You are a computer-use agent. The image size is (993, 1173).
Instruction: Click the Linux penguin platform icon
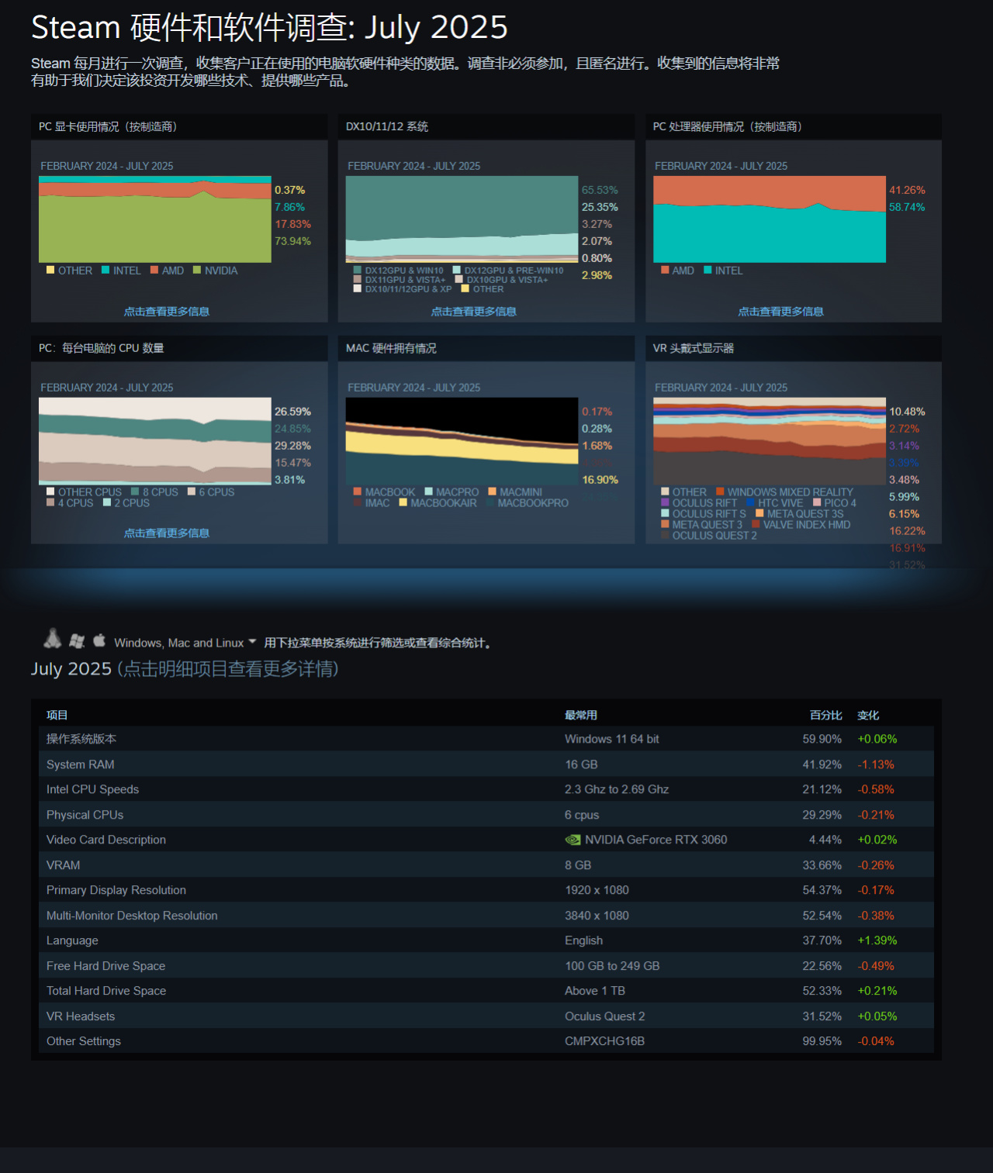53,639
